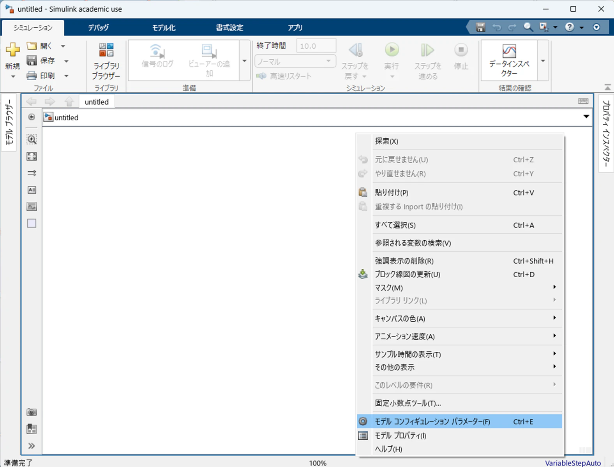Screen dimensions: 614x467
Task: Switch to the アプリ tab
Action: tap(295, 28)
